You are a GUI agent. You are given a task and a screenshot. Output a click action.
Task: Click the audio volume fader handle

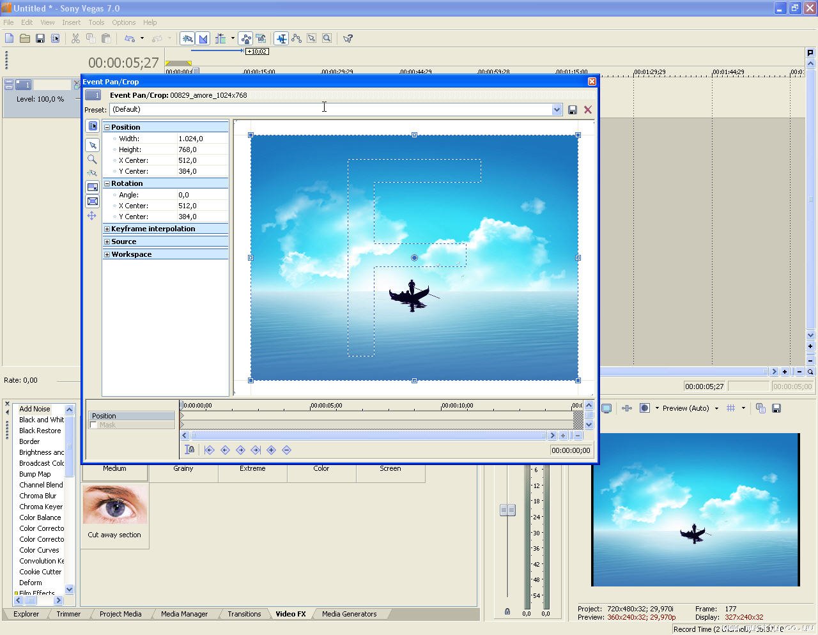coord(507,510)
